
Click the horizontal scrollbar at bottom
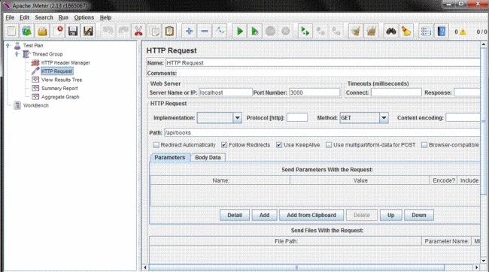(x=296, y=267)
